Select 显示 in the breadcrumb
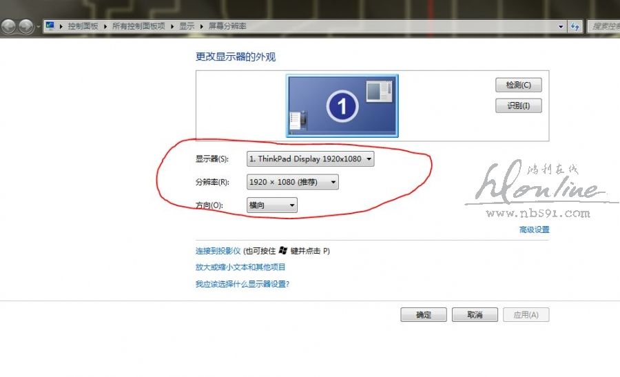The height and width of the screenshot is (377, 620). [x=187, y=26]
